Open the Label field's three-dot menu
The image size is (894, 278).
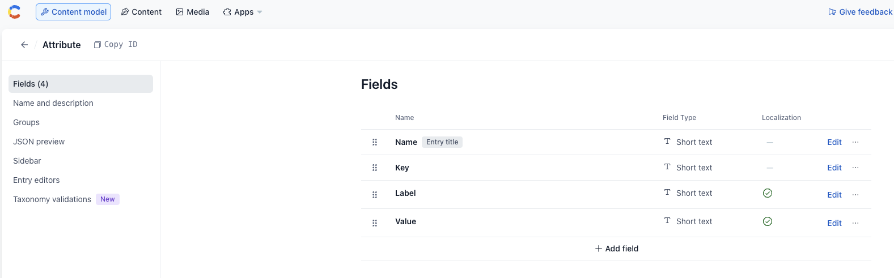[855, 195]
